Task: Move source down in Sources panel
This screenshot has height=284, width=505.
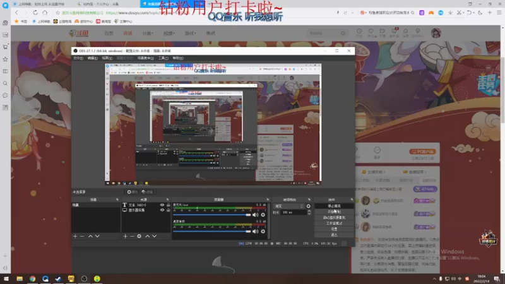Action: (155, 236)
